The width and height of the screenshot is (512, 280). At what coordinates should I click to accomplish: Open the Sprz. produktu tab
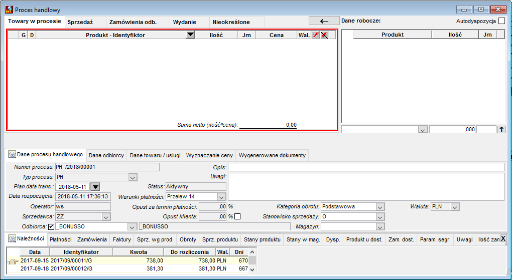(220, 239)
